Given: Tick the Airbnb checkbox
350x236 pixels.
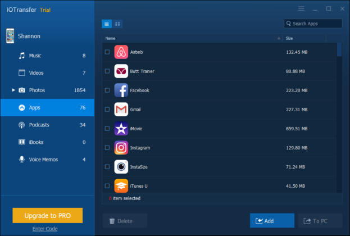Looking at the screenshot, I should (107, 52).
